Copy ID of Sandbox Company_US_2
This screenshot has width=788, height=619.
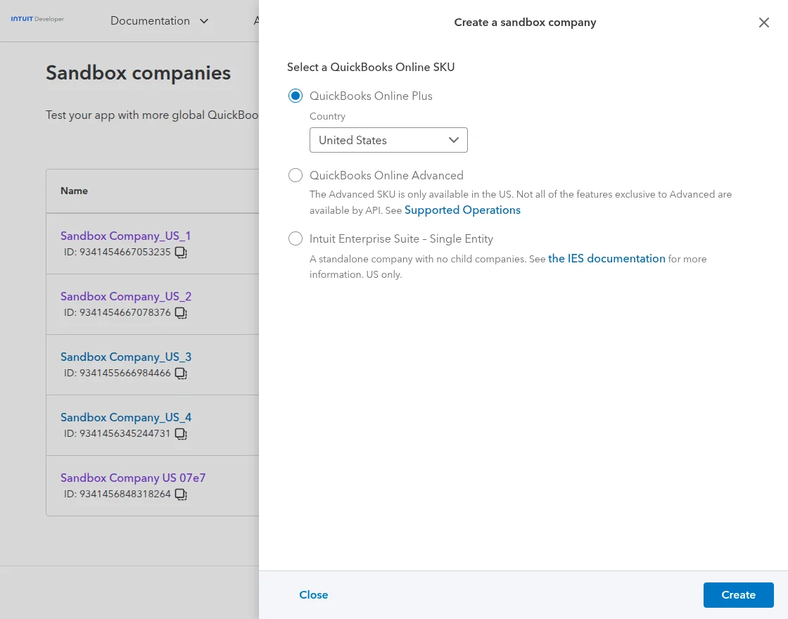181,312
